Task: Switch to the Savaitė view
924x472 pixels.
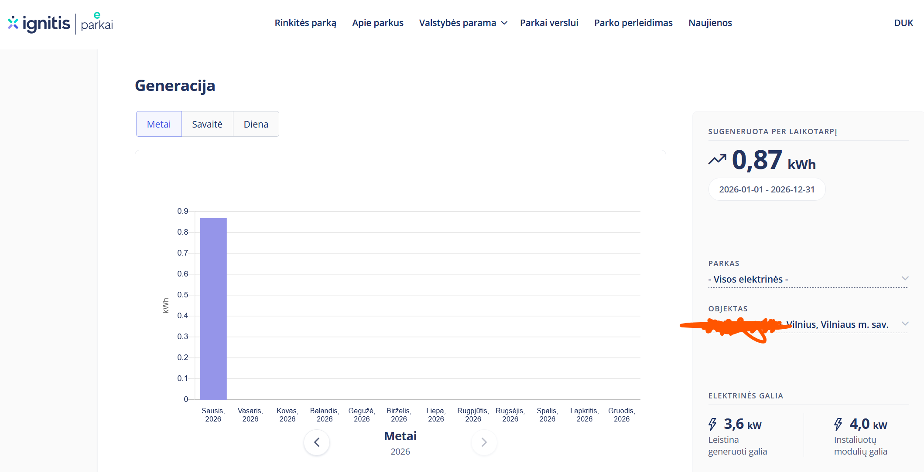Action: coord(207,124)
